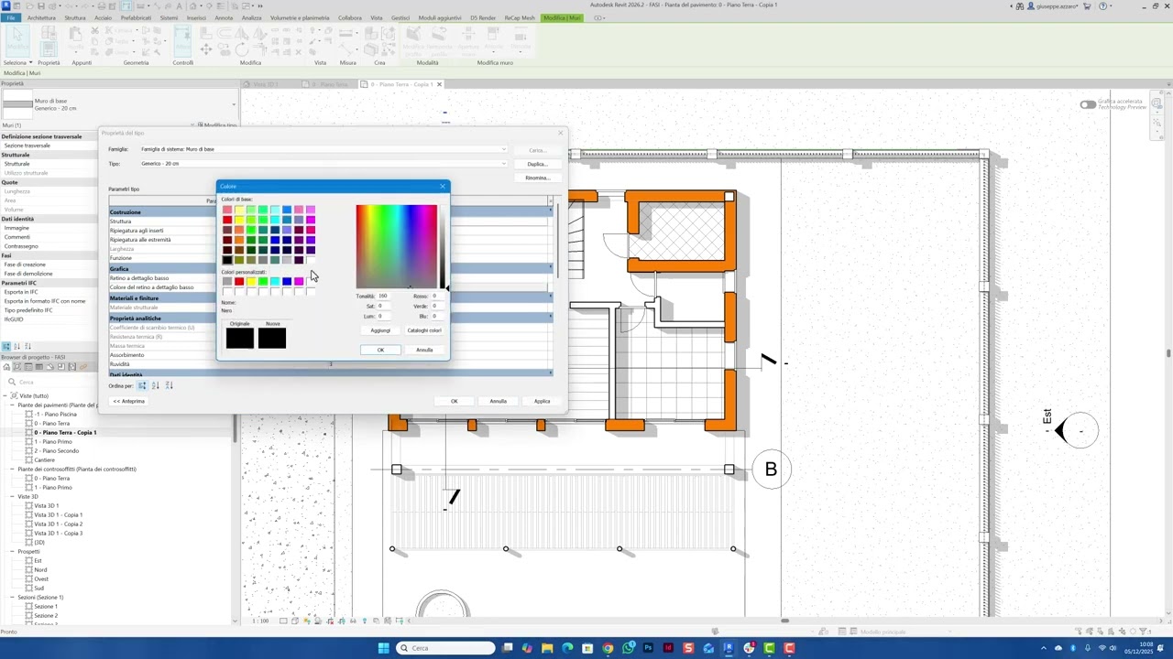Click Rinomina in type properties
The image size is (1173, 659).
(x=537, y=178)
